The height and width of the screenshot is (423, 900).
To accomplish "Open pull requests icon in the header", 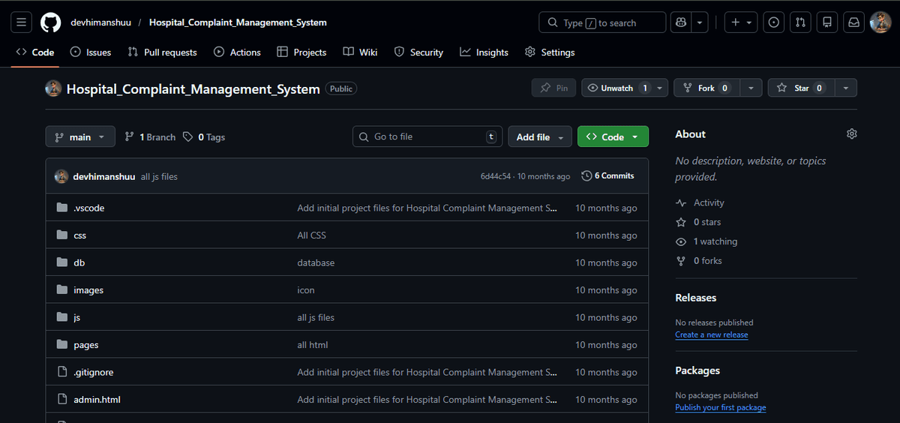I will (801, 22).
